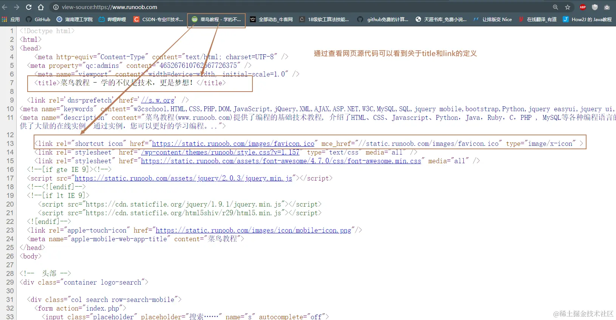Viewport: 616px width, 320px height.
Task: Open the 哔哩哔哩 bookmark
Action: click(113, 19)
